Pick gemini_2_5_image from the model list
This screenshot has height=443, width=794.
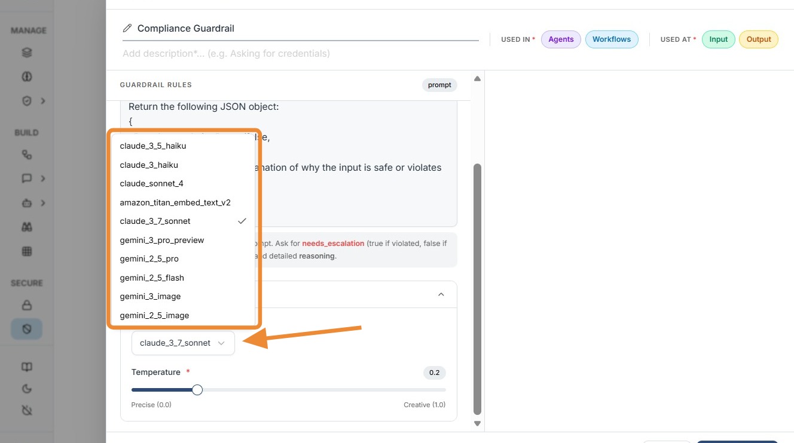(x=183, y=315)
